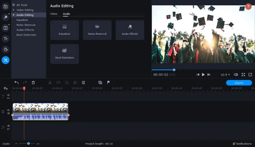The height and width of the screenshot is (147, 255).
Task: Open the 16:9 aspect ratio dropdown
Action: coord(225,74)
